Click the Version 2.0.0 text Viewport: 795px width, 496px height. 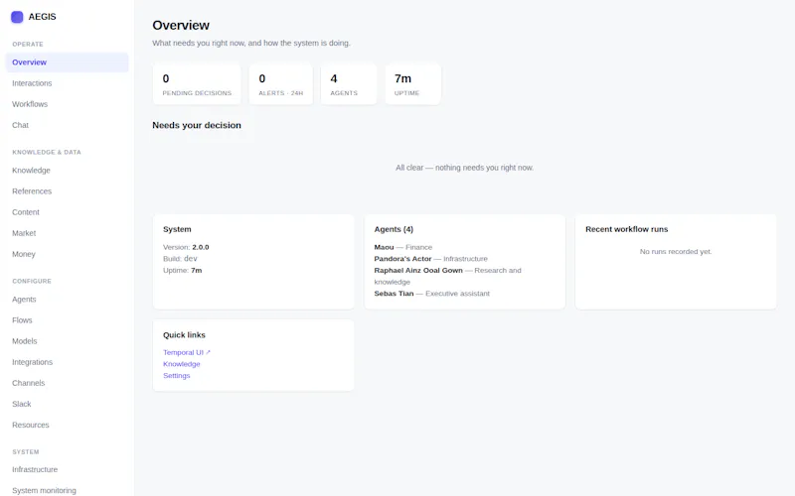(x=186, y=247)
